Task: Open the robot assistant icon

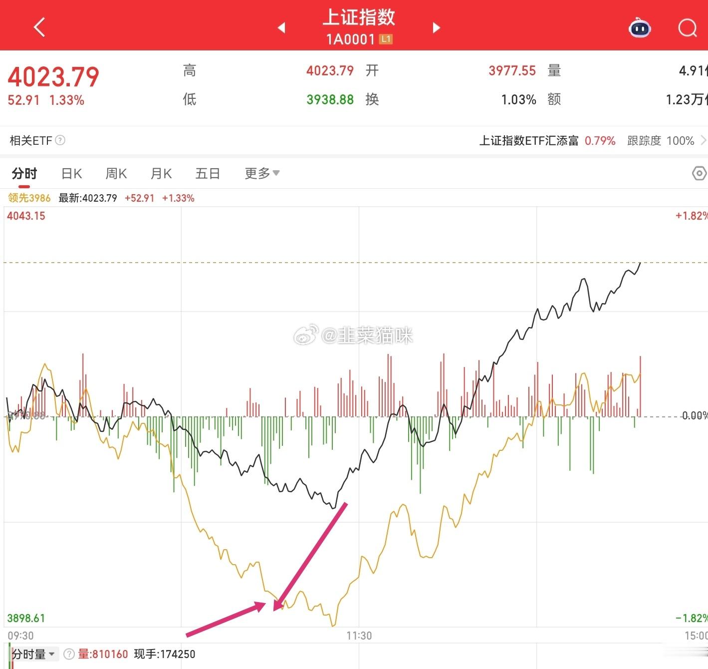Action: point(640,28)
